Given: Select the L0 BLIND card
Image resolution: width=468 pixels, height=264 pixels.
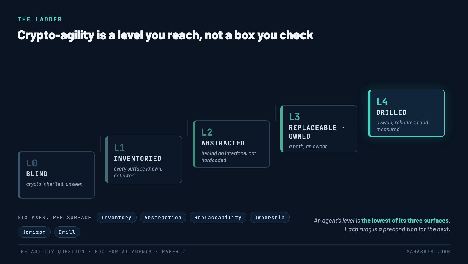Looking at the screenshot, I should point(56,175).
